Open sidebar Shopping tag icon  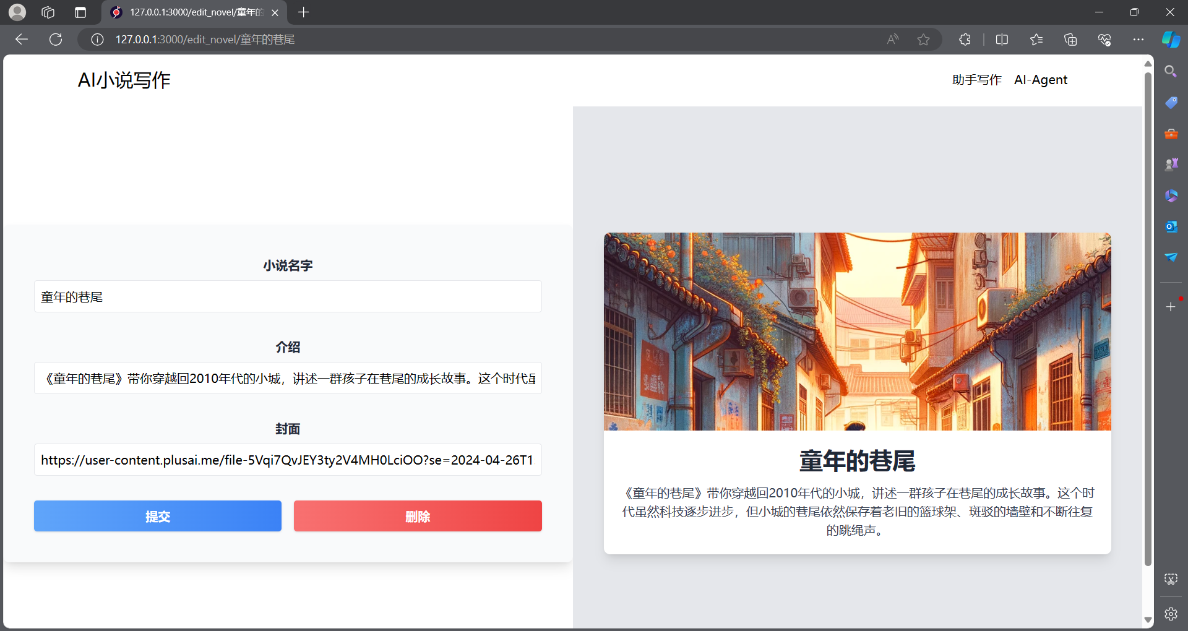pyautogui.click(x=1171, y=102)
